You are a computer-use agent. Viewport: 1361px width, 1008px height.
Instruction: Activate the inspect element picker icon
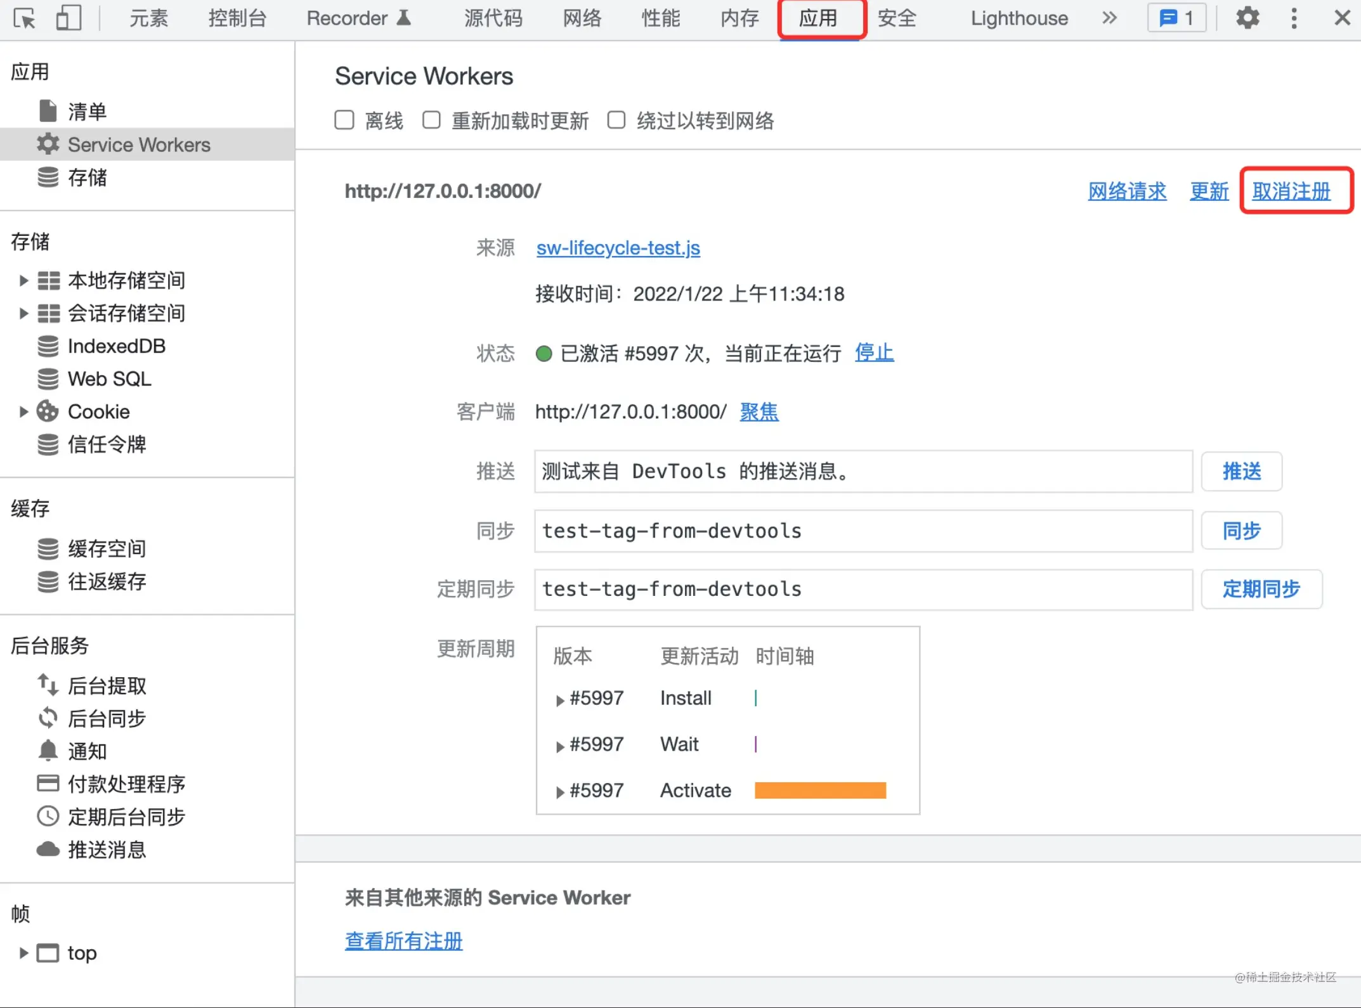click(x=24, y=18)
